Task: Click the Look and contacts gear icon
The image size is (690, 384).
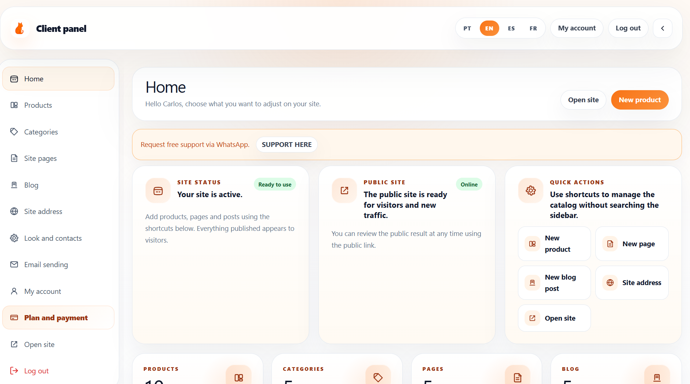Action: (14, 238)
